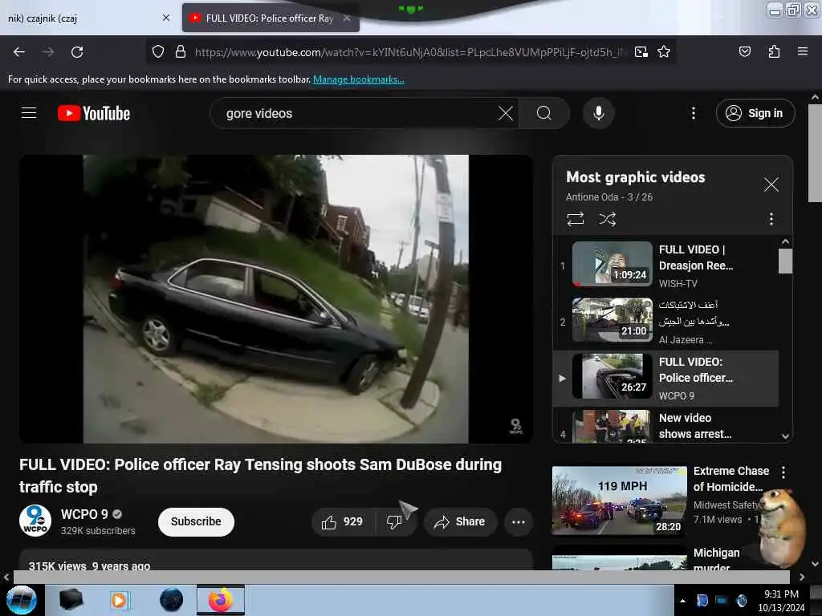Sign in to YouTube

tap(755, 113)
